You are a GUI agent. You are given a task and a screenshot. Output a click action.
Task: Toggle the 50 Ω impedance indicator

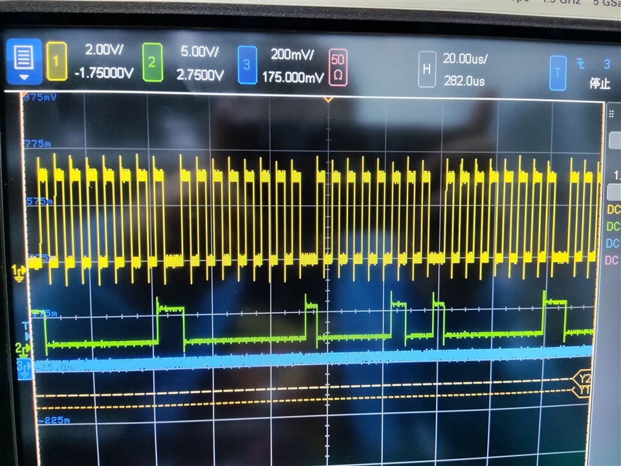(338, 67)
